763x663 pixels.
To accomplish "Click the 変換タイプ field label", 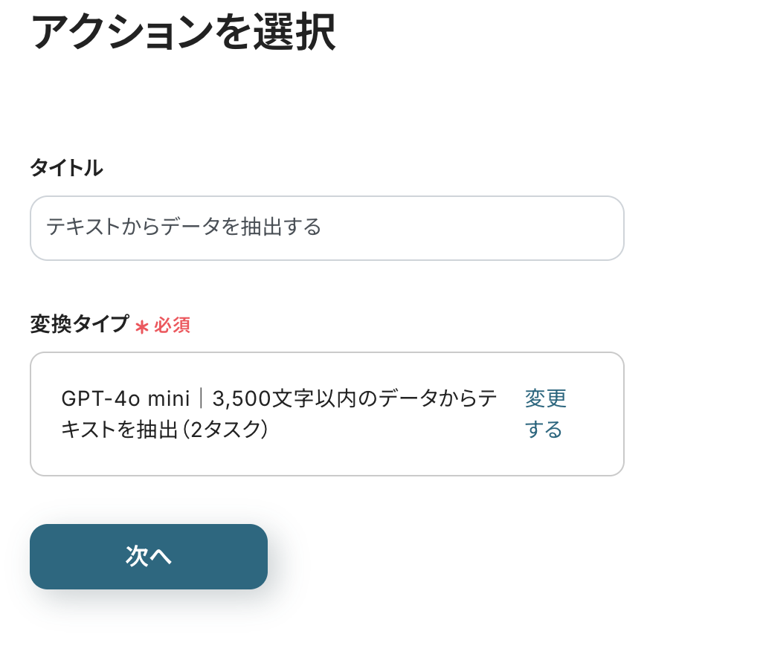I will 79,325.
